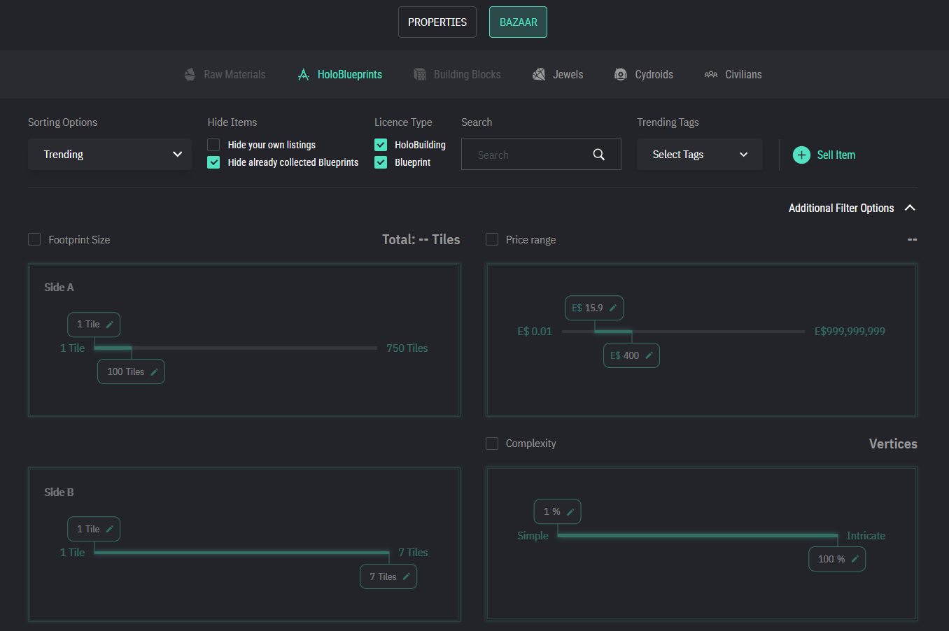This screenshot has width=949, height=631.
Task: Edit the E$ 15.9 minimum price pencil
Action: pyautogui.click(x=613, y=308)
